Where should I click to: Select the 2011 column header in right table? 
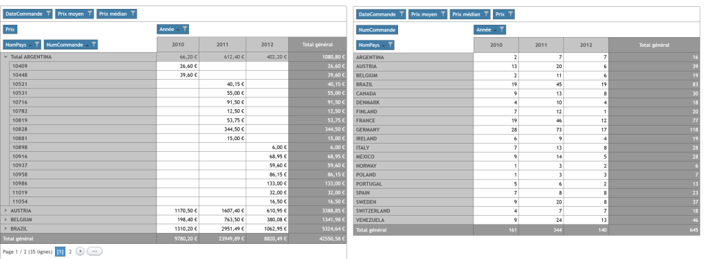tap(541, 45)
